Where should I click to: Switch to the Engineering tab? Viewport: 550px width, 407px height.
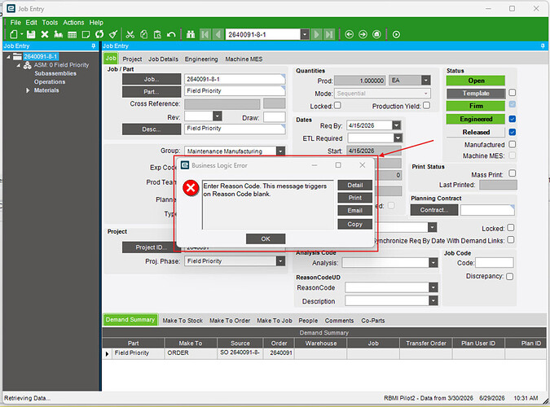point(201,59)
